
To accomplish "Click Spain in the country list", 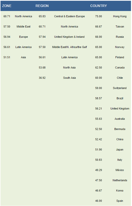I will pos(120,201).
